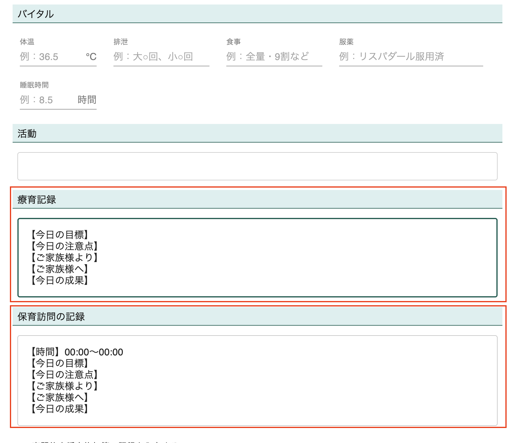This screenshot has height=443, width=512.
Task: Click 【ご家族様へ】 line in 保育訪問の記録 box
Action: 60,397
